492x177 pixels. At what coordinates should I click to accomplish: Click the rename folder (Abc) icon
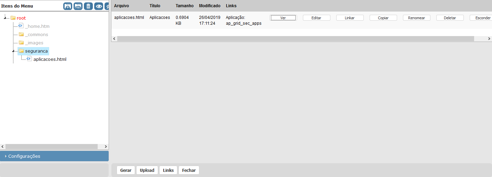coord(78,6)
